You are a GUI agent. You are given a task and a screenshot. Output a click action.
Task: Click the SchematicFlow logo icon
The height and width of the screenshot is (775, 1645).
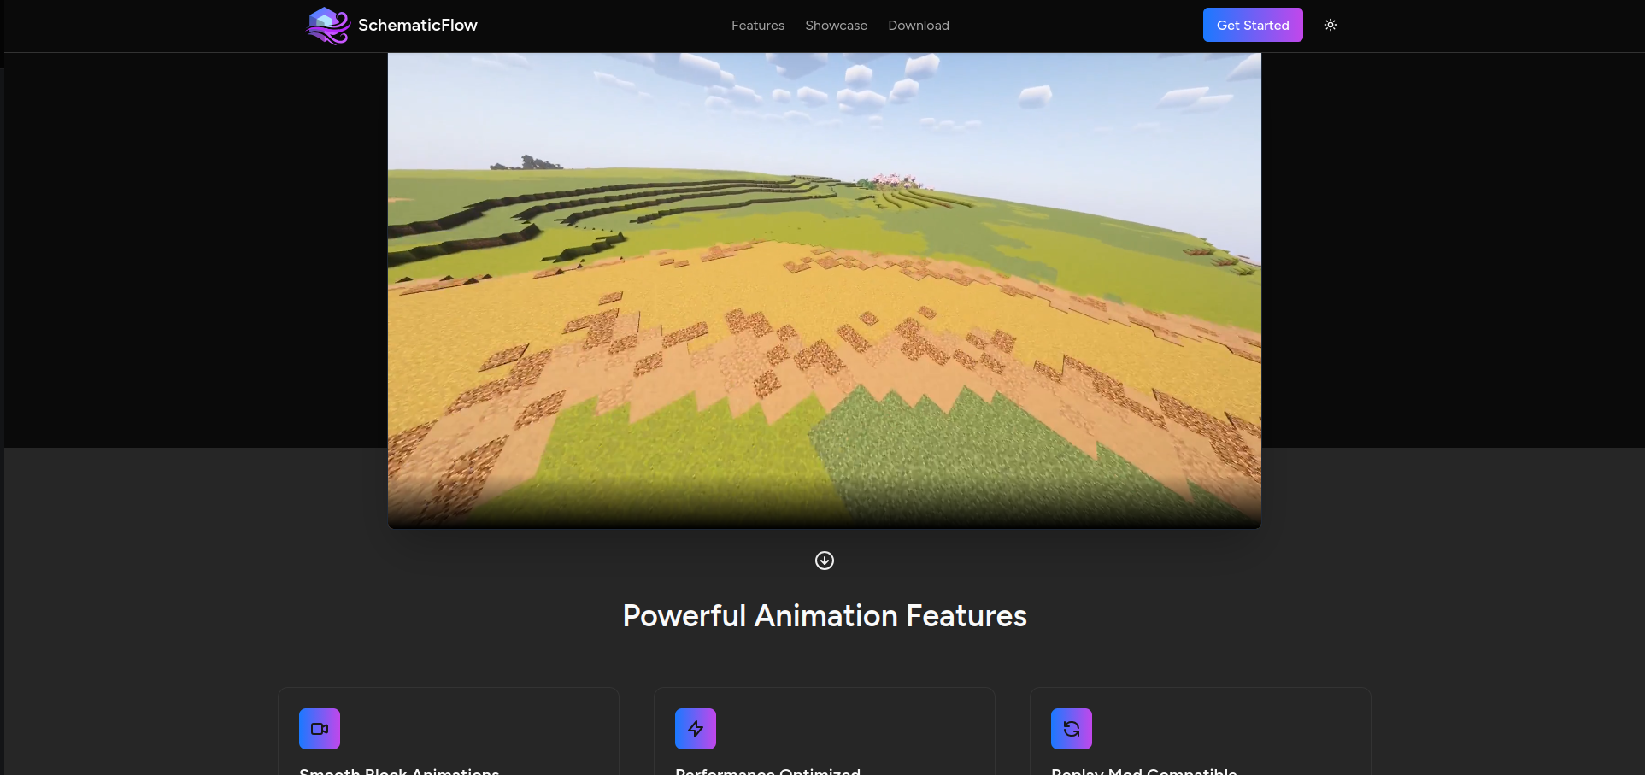[x=328, y=26]
